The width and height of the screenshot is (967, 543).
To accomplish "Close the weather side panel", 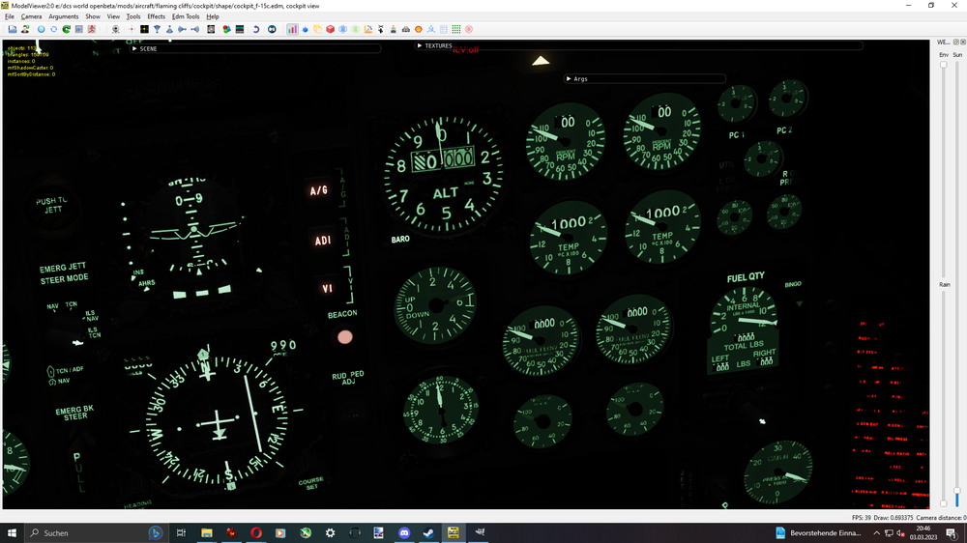I will (x=963, y=42).
